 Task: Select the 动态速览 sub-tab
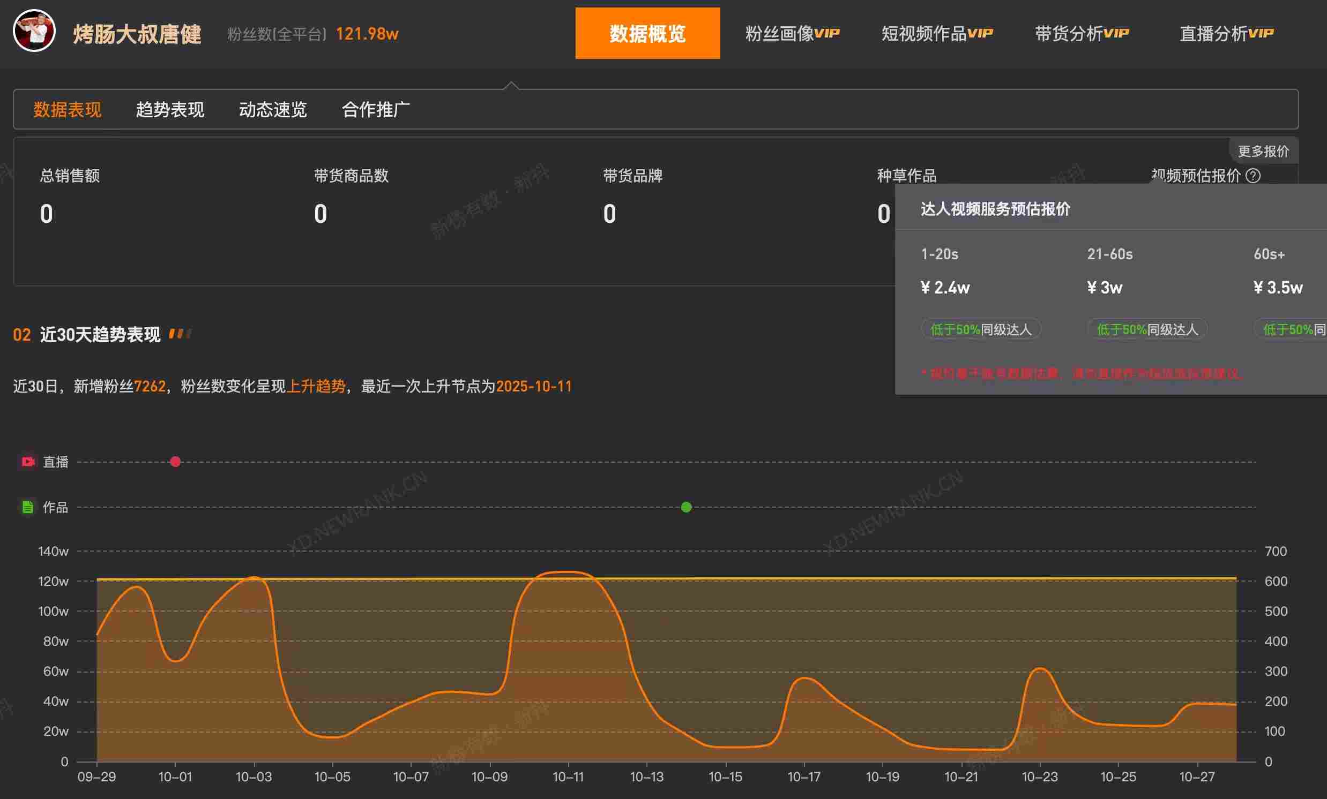[x=272, y=109]
